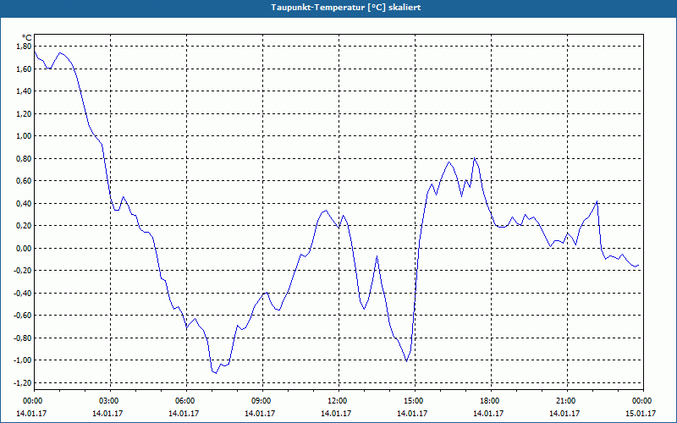Viewport: 677px width, 423px height.
Task: Click the '1,20' axis value
Action: point(24,113)
